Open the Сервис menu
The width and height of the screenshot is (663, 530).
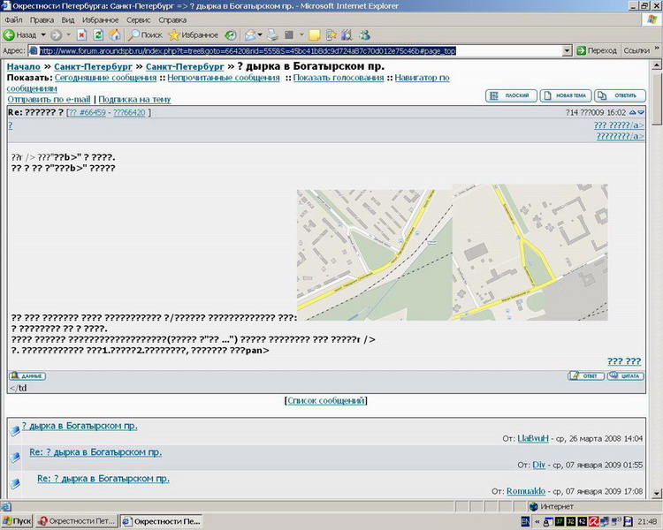(138, 19)
